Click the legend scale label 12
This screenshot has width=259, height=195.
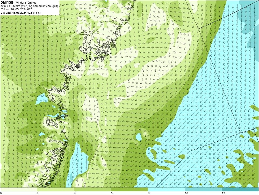tap(224, 193)
